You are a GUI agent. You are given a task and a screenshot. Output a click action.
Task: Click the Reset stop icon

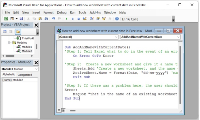[x=79, y=19]
